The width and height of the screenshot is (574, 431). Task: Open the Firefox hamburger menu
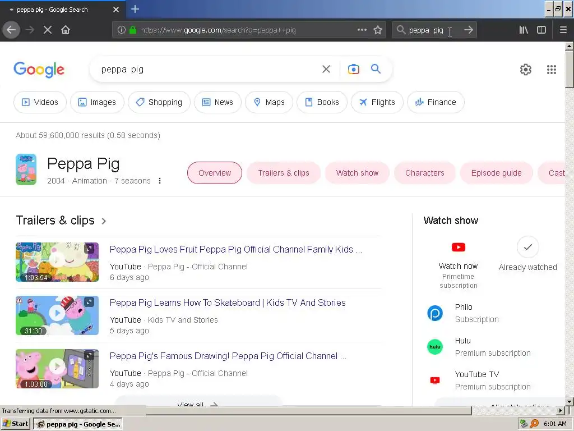(x=563, y=30)
